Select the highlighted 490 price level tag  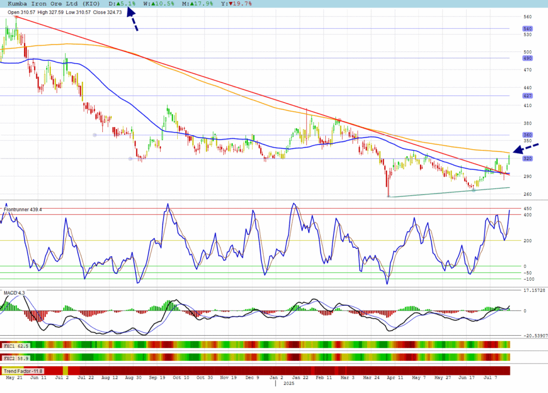click(527, 58)
